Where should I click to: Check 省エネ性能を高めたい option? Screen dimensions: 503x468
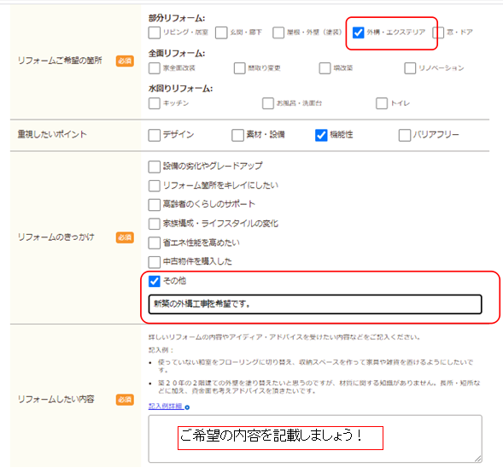(x=155, y=243)
